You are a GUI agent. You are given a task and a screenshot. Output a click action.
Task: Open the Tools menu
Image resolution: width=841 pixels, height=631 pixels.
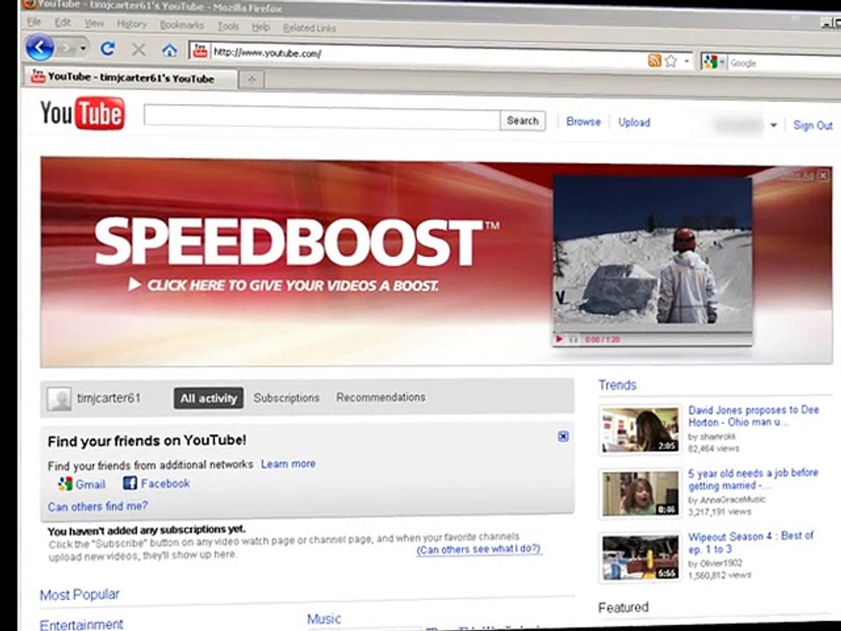point(228,26)
